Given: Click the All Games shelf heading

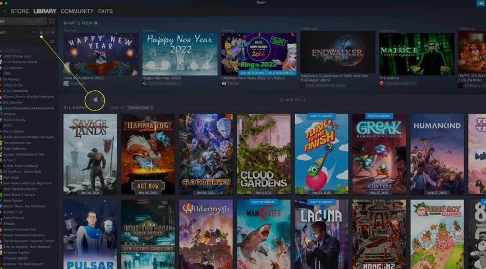Looking at the screenshot, I should tap(75, 108).
